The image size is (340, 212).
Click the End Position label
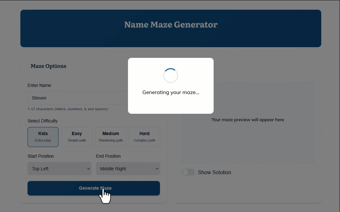[x=108, y=156]
